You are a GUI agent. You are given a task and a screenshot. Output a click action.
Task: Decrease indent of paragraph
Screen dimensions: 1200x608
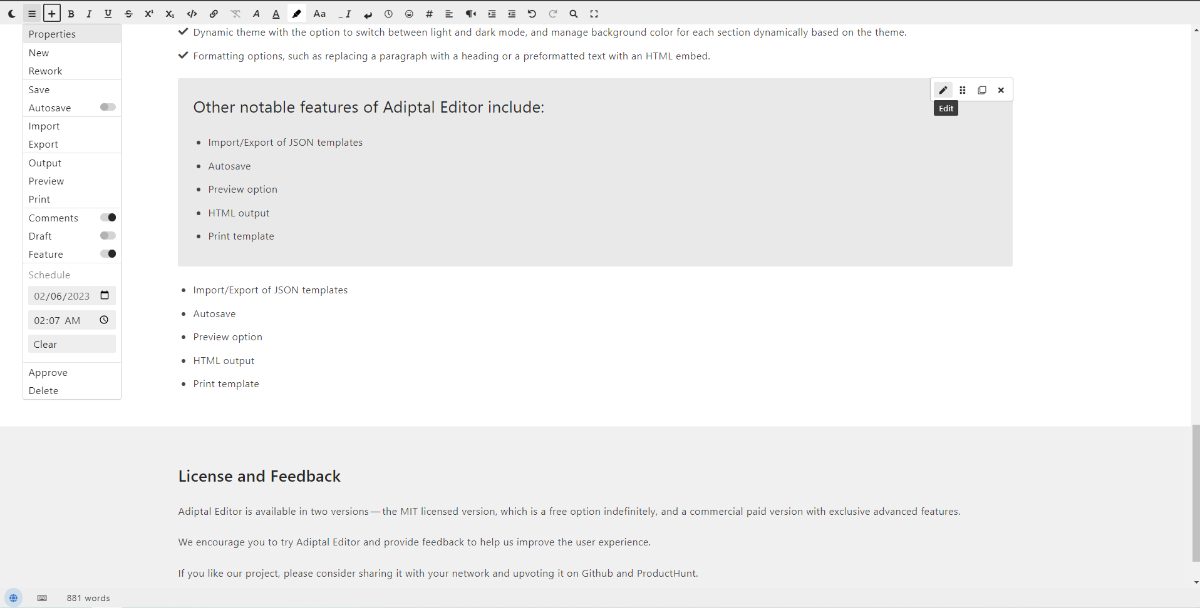click(x=512, y=13)
